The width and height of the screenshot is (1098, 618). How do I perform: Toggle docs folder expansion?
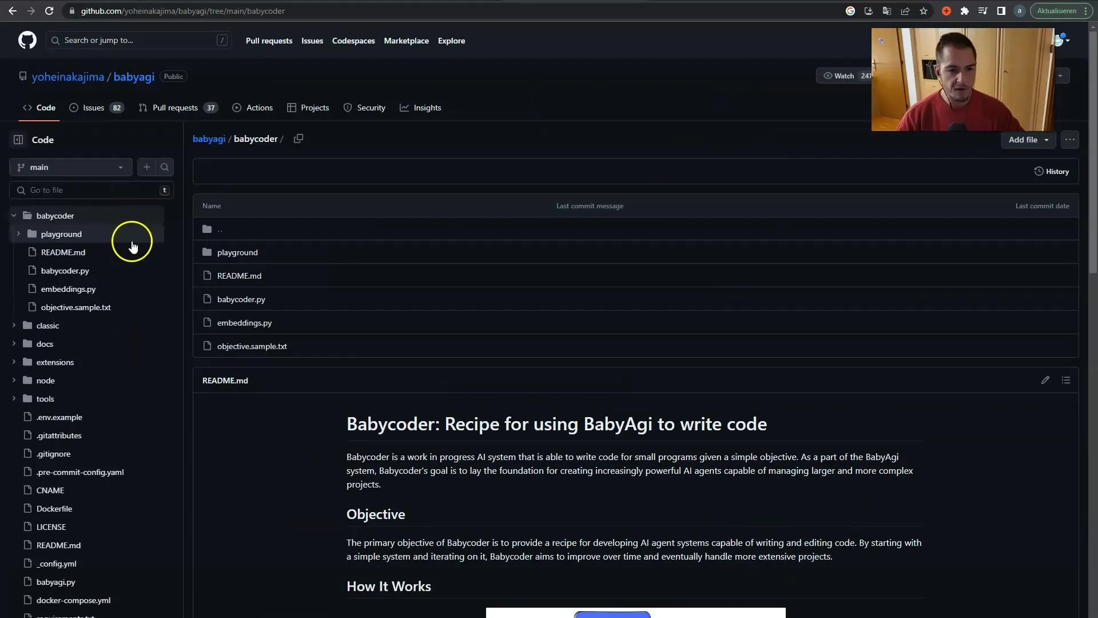14,343
